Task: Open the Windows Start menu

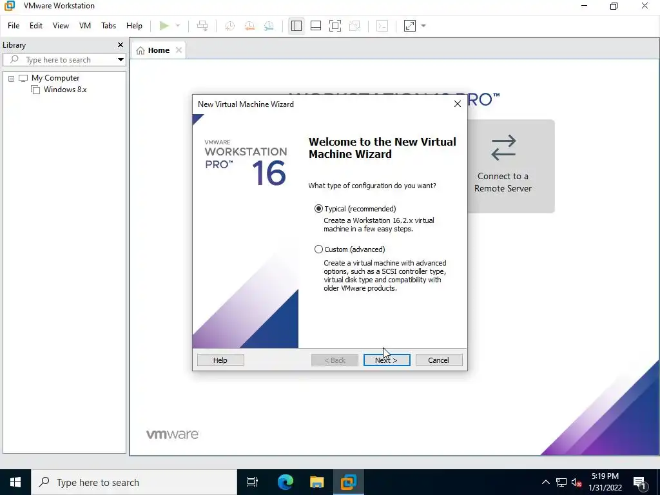Action: (x=15, y=482)
